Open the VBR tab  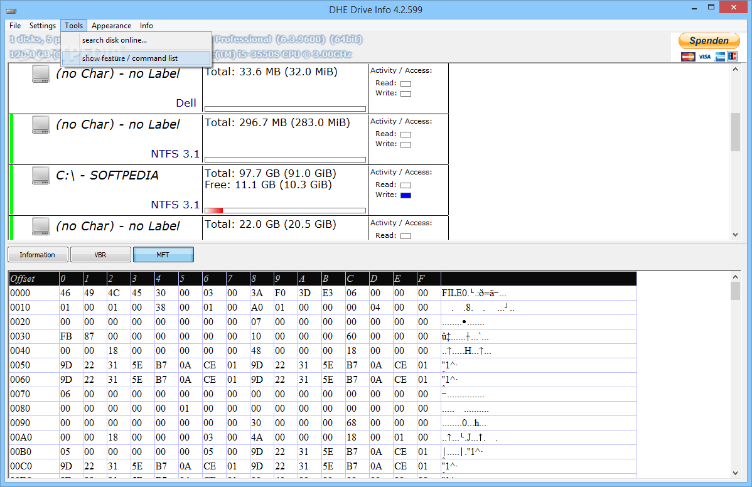[x=100, y=255]
